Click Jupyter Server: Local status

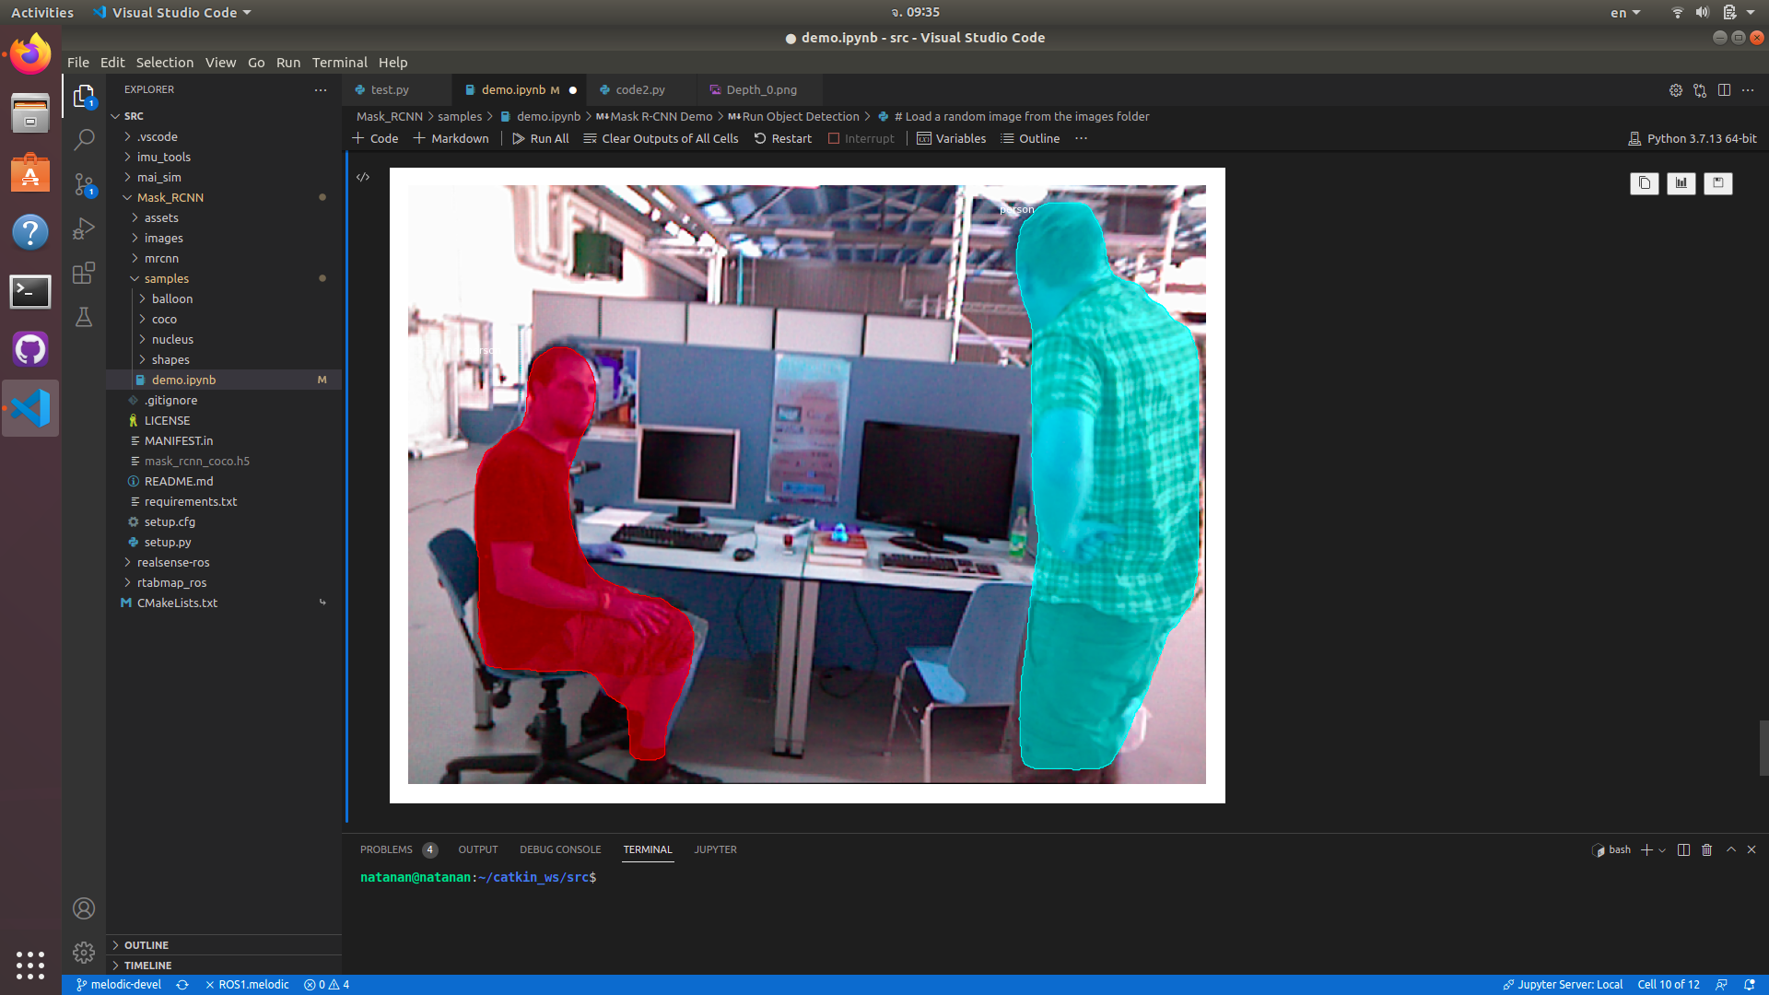coord(1563,985)
